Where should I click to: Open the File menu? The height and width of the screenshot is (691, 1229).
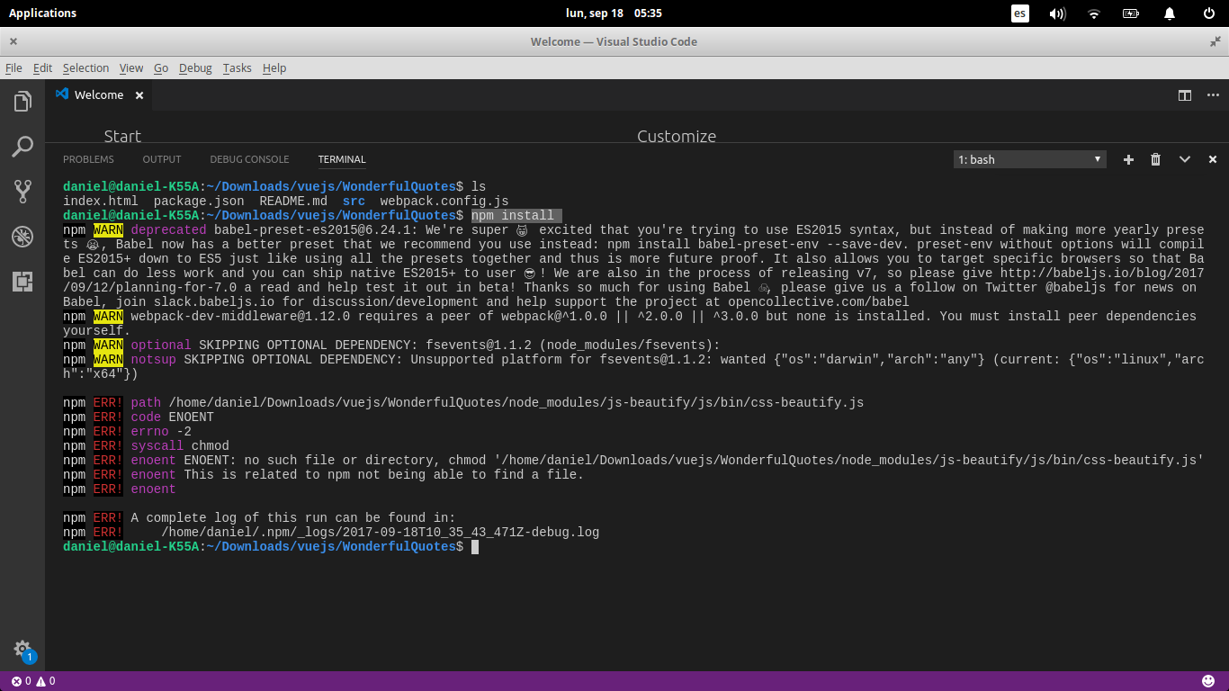13,67
